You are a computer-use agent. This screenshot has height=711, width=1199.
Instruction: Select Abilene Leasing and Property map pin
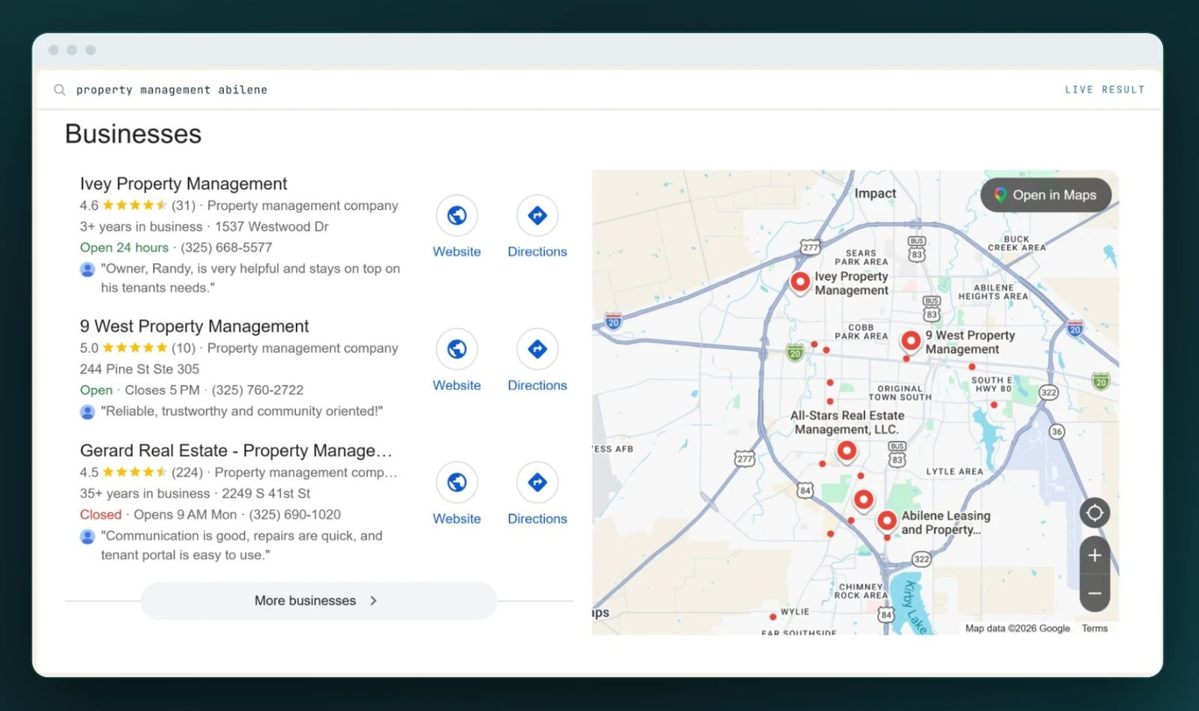click(x=887, y=521)
